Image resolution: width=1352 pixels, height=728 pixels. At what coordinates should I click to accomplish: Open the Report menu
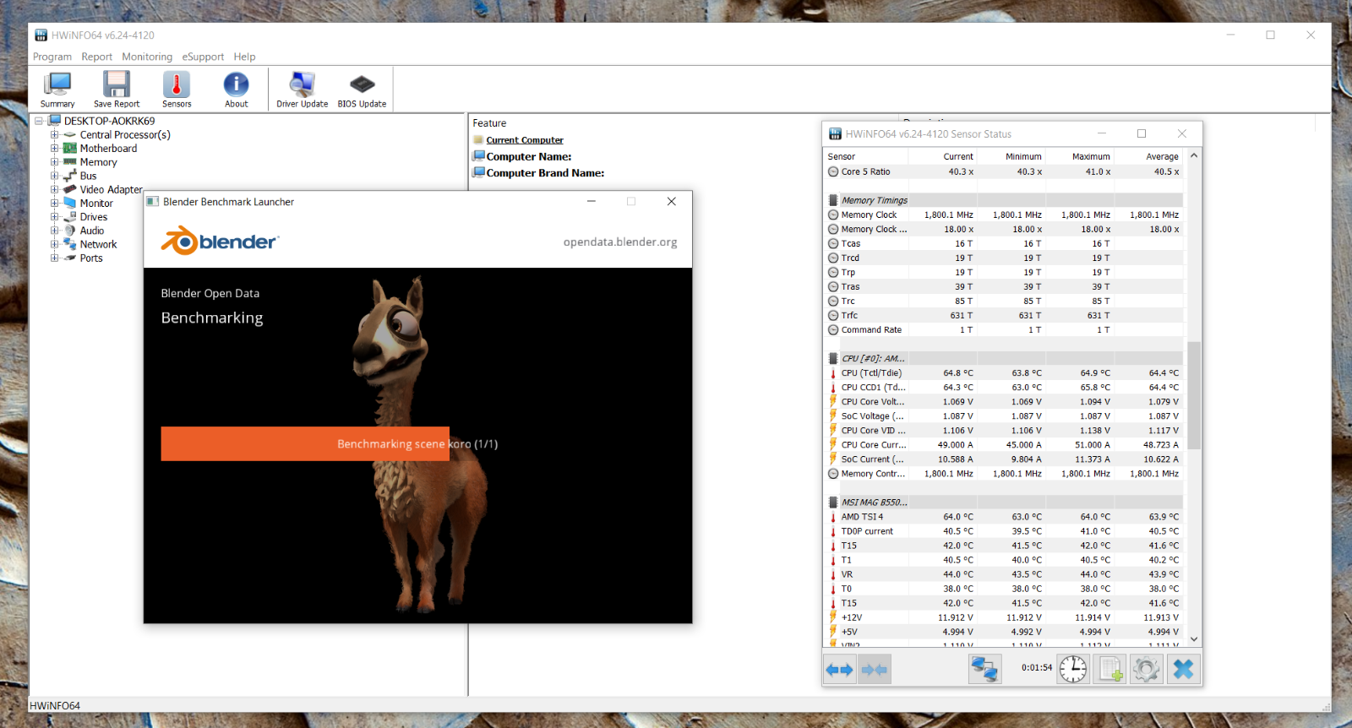(x=96, y=57)
